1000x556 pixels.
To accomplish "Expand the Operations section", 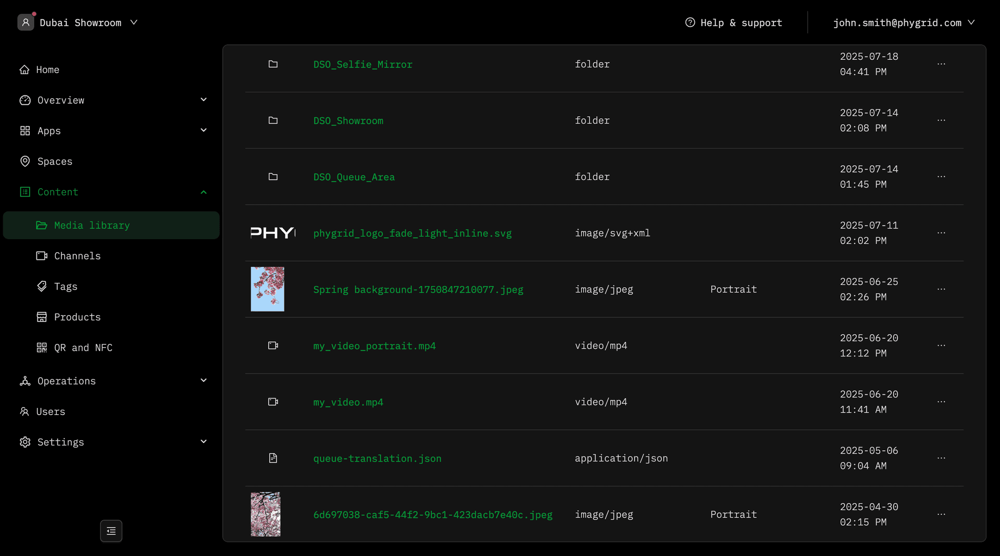I will [x=204, y=380].
